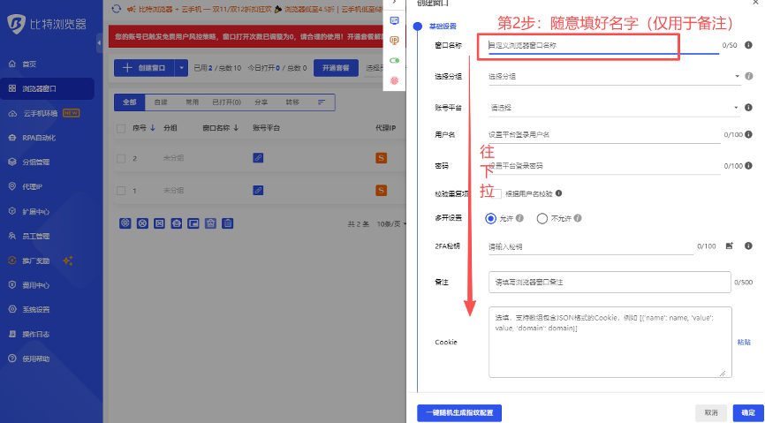Switch to the 已打开(0) tab
This screenshot has width=765, height=423.
coord(223,102)
